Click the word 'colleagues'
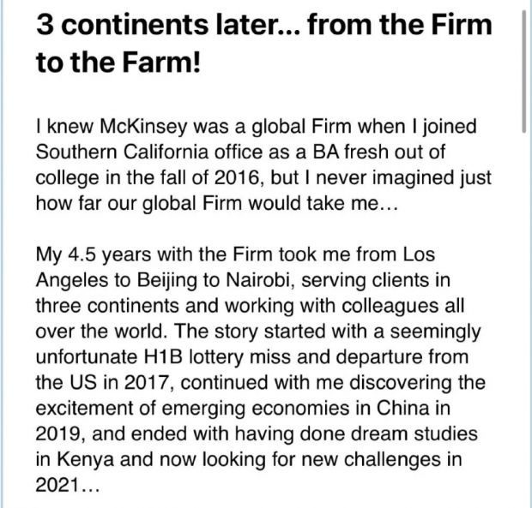Image resolution: width=532 pixels, height=508 pixels. pyautogui.click(x=390, y=306)
